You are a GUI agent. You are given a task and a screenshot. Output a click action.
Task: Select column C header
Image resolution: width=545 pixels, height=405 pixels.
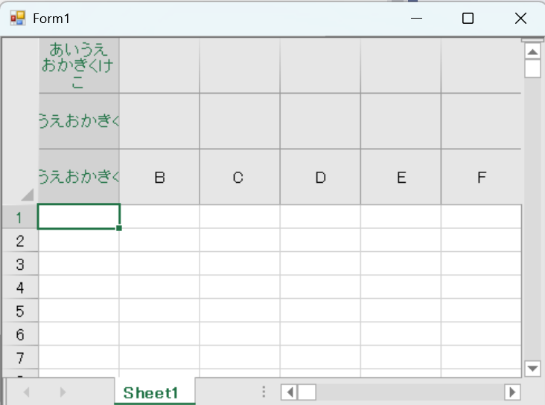tap(240, 177)
